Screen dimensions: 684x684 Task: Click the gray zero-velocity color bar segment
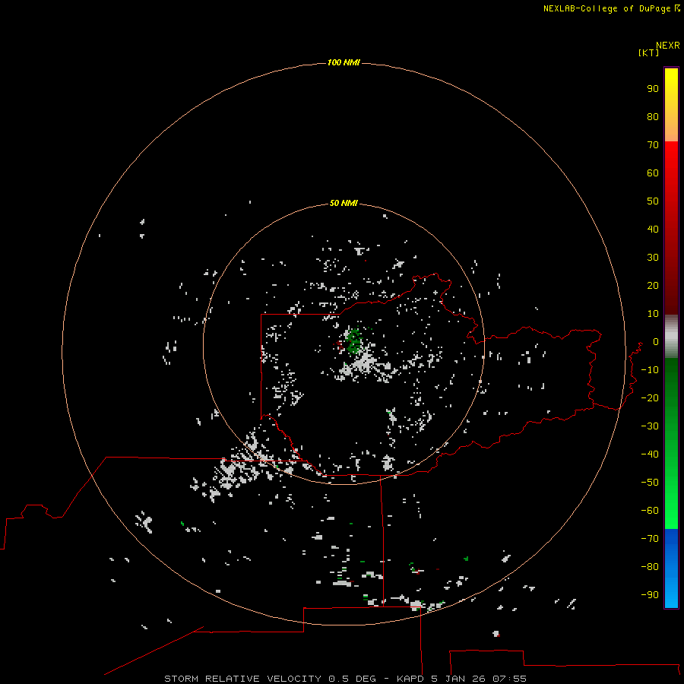pyautogui.click(x=671, y=337)
